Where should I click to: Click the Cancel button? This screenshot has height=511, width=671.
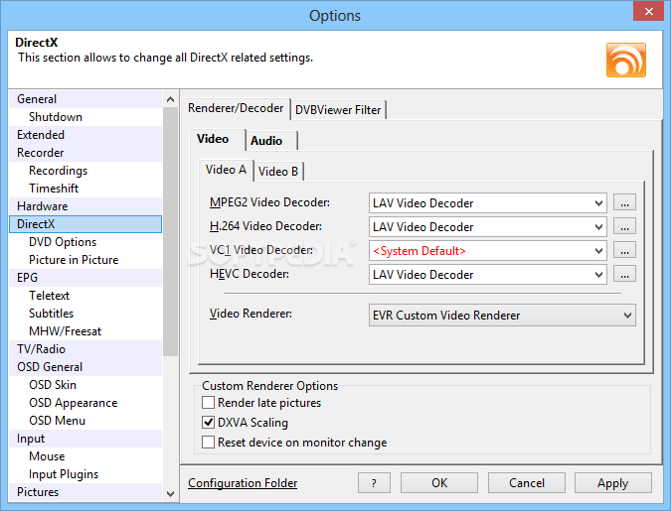point(526,483)
